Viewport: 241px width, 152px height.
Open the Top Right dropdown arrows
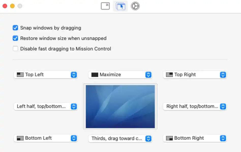(x=223, y=75)
